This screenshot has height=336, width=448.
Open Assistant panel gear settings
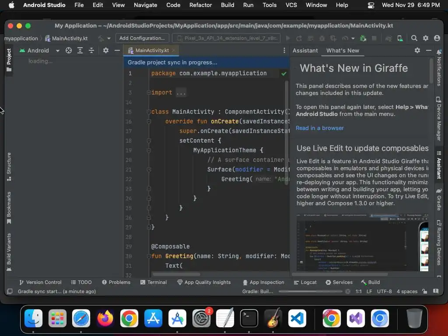tap(417, 50)
